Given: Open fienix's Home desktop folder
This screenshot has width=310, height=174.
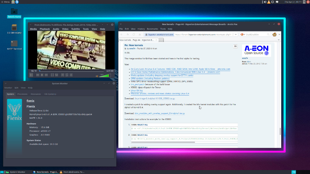Looking at the screenshot, I should (x=14, y=13).
